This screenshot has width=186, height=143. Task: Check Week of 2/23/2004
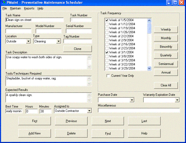[x=107, y=48]
